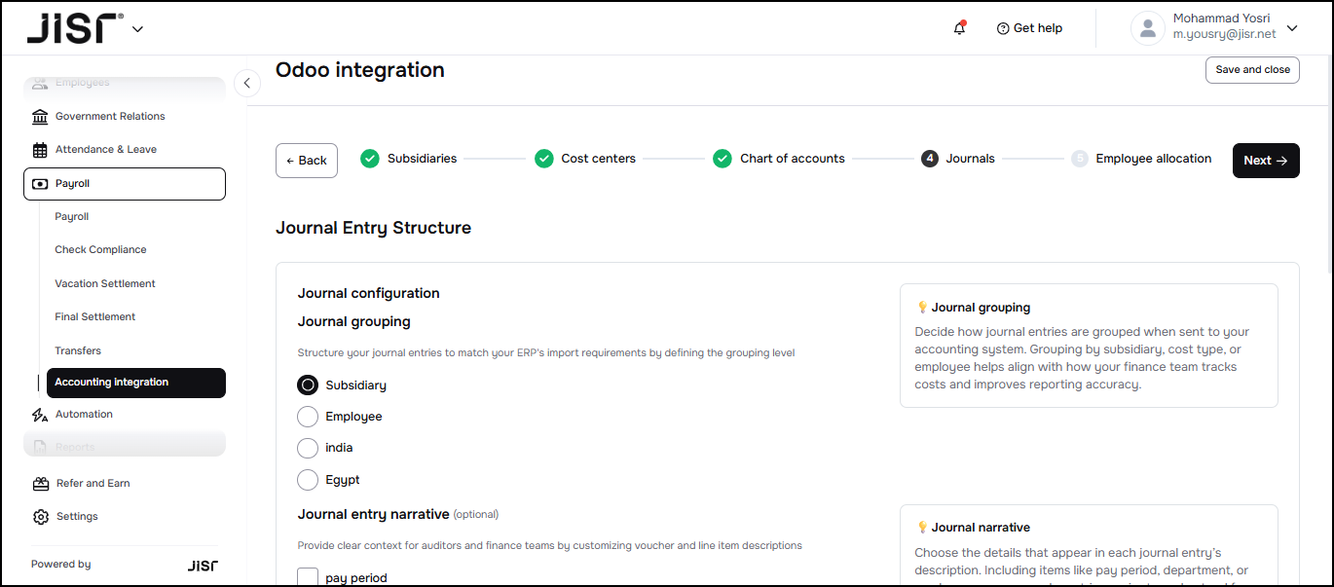
Task: Click the Government Relations building icon
Action: point(40,117)
